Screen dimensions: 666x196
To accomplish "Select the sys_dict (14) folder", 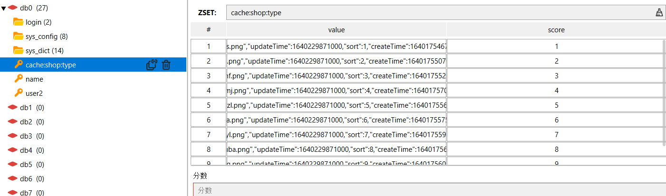I will pyautogui.click(x=45, y=51).
